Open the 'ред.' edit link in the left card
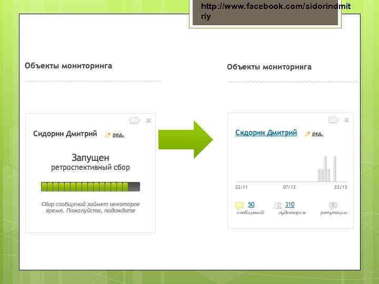This screenshot has width=379, height=284. [x=118, y=135]
